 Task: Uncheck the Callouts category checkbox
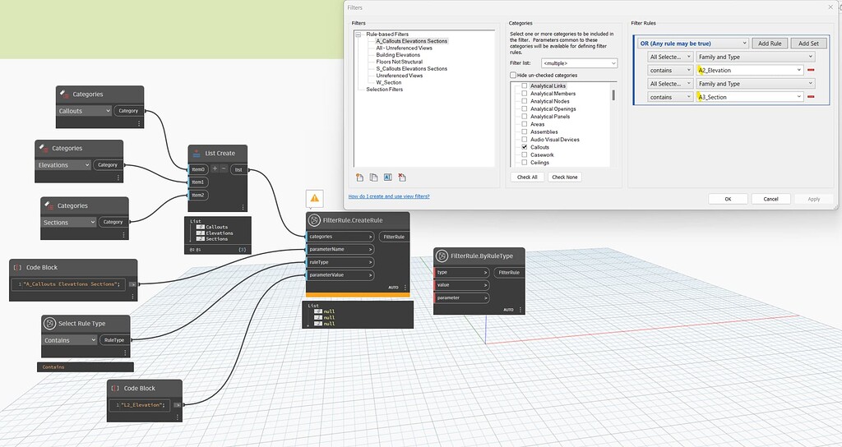tap(524, 147)
